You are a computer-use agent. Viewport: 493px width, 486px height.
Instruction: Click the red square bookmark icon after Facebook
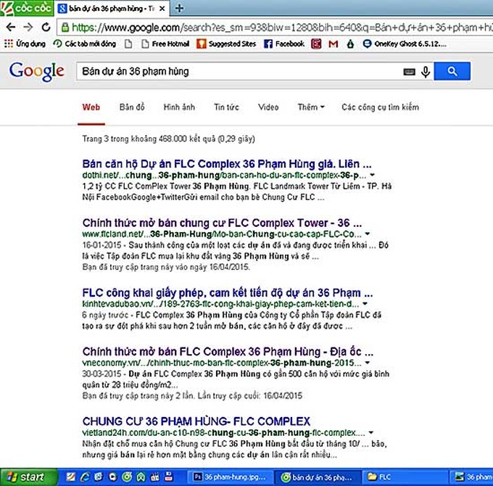coord(316,44)
